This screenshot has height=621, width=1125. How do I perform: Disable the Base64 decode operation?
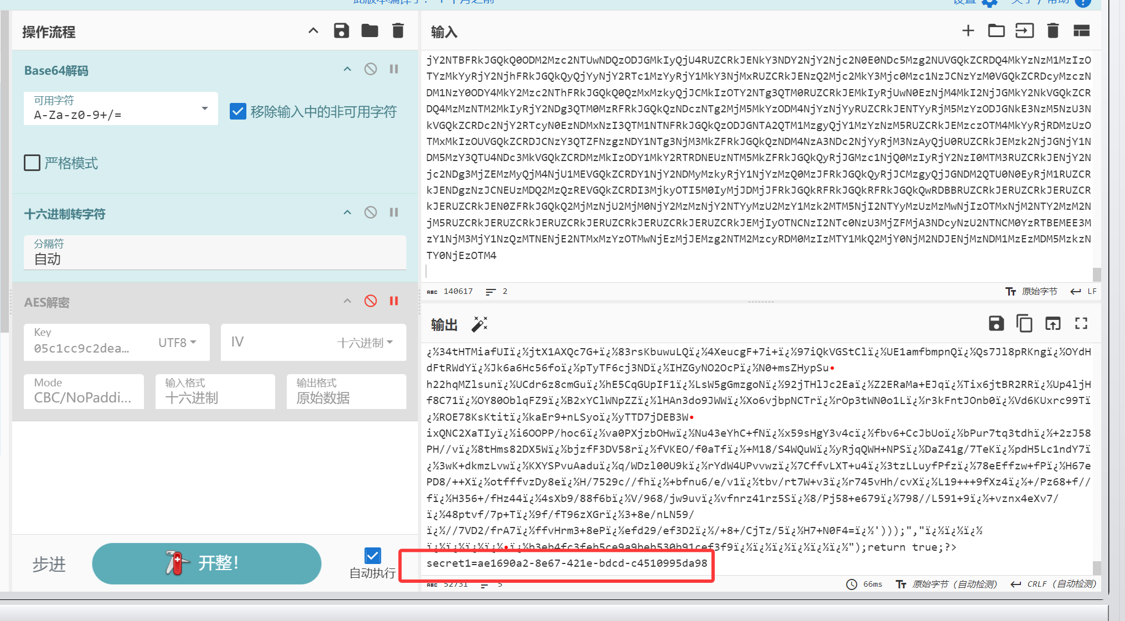[x=370, y=69]
